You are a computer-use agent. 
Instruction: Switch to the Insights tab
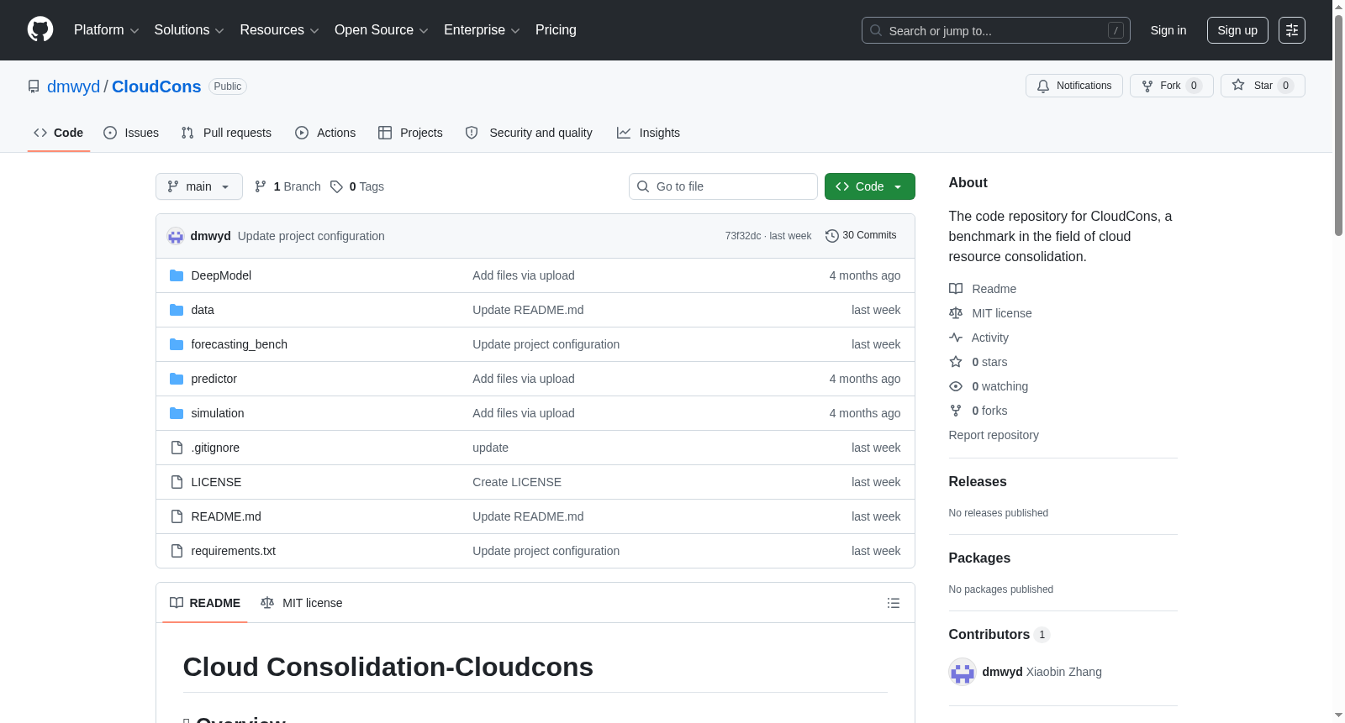648,133
